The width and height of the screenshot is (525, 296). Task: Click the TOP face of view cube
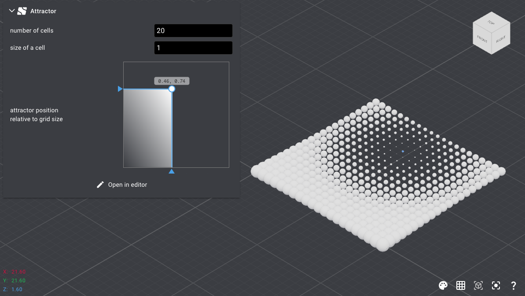click(491, 22)
